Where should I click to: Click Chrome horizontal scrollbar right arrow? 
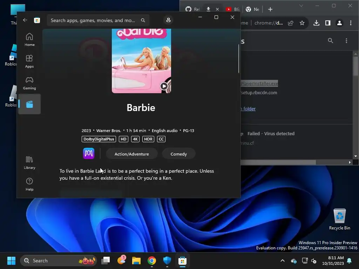[x=350, y=162]
